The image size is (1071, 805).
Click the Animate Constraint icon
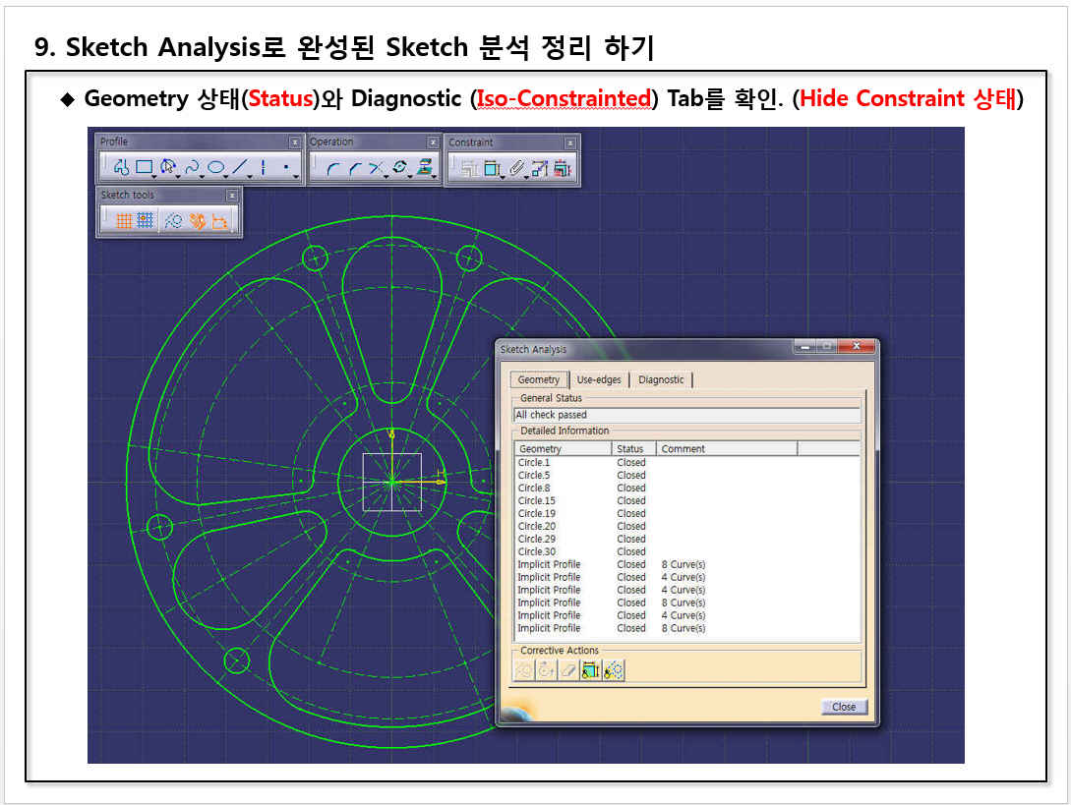(x=539, y=169)
